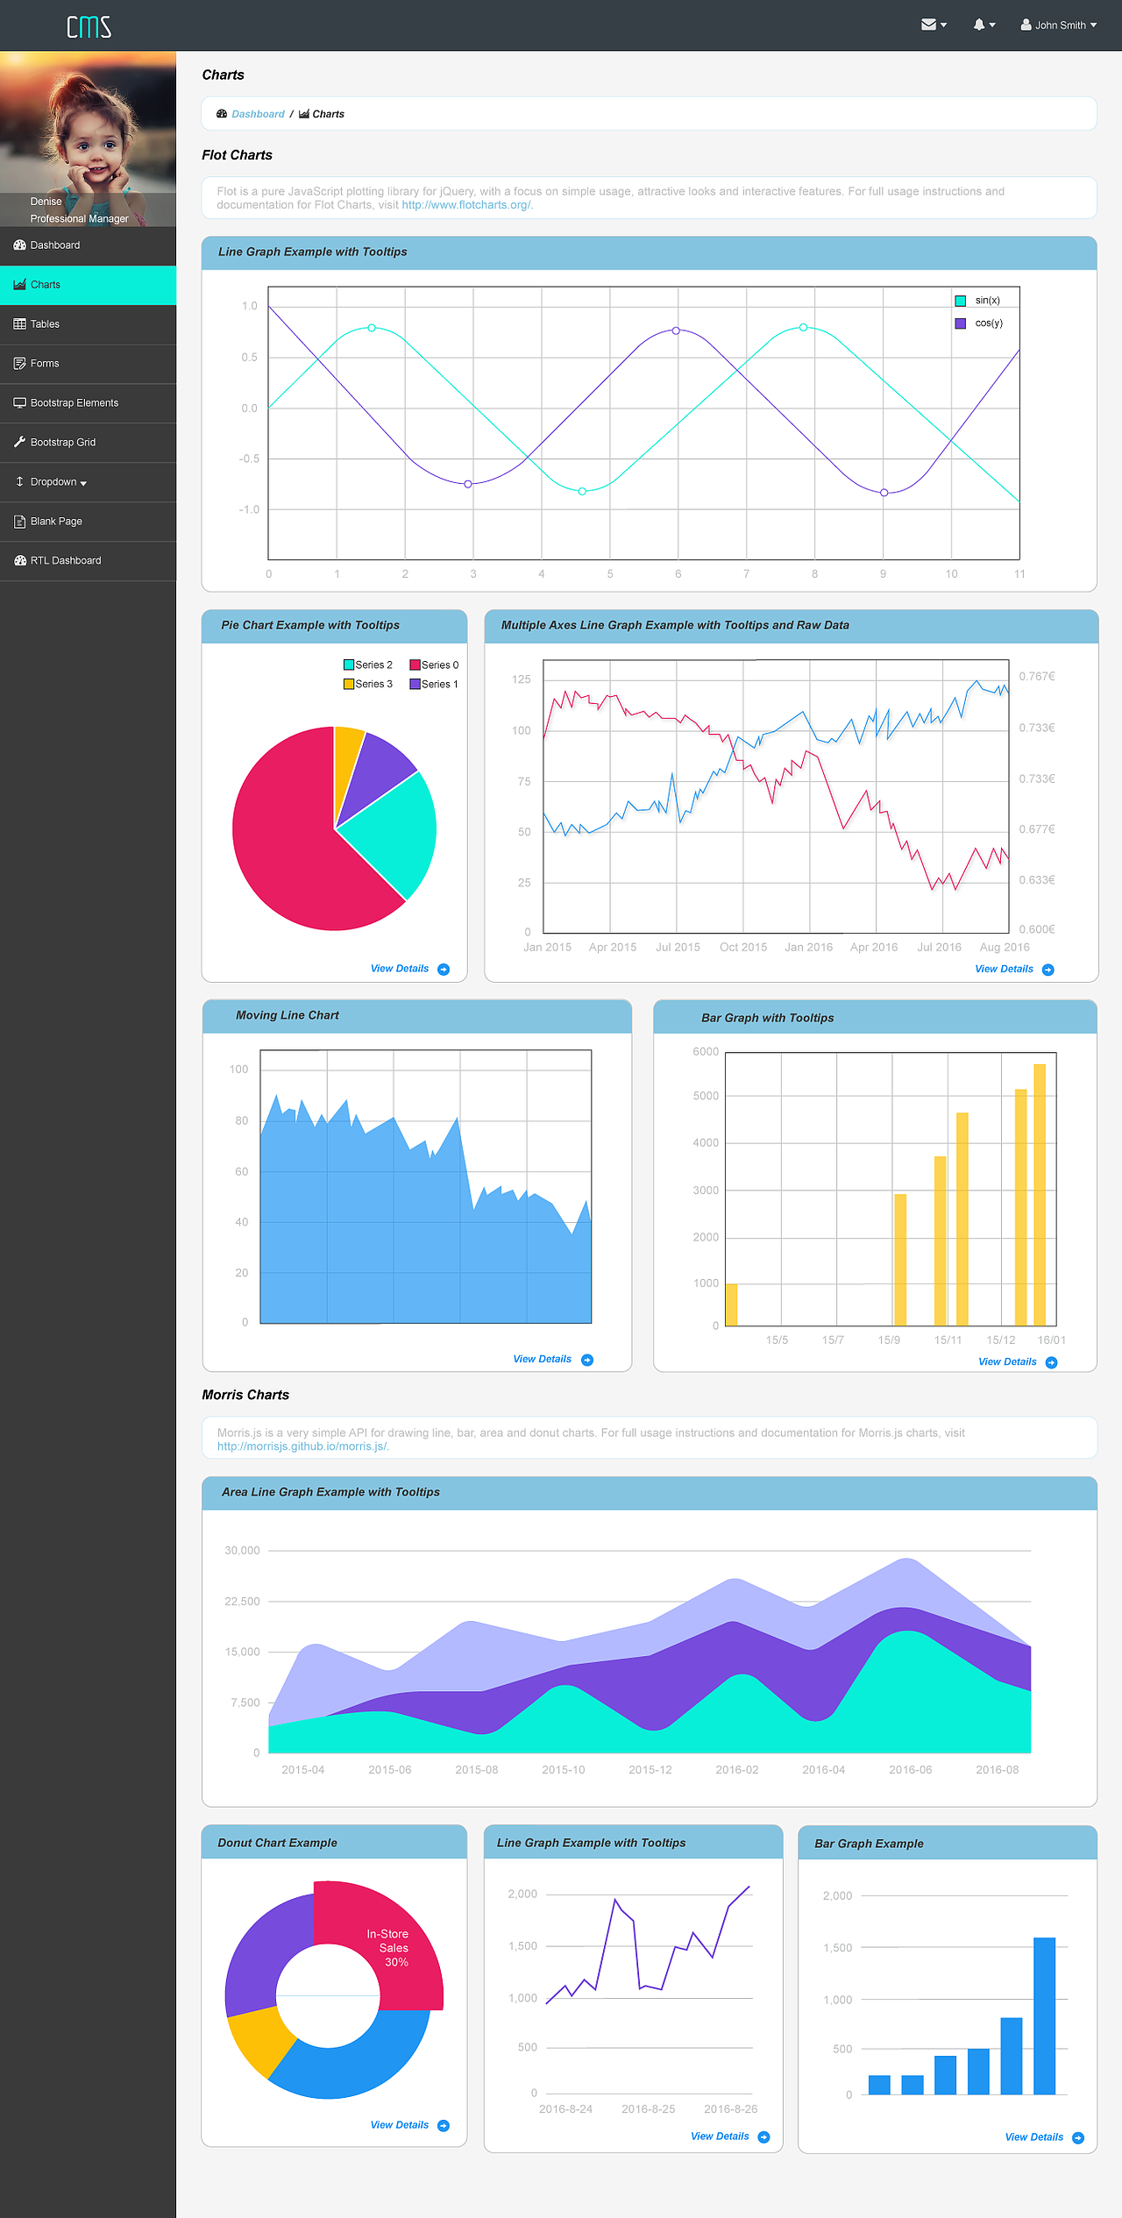Screen dimensions: 1122x2218
Task: Expand the Dropdown sidebar item
Action: [x=88, y=482]
